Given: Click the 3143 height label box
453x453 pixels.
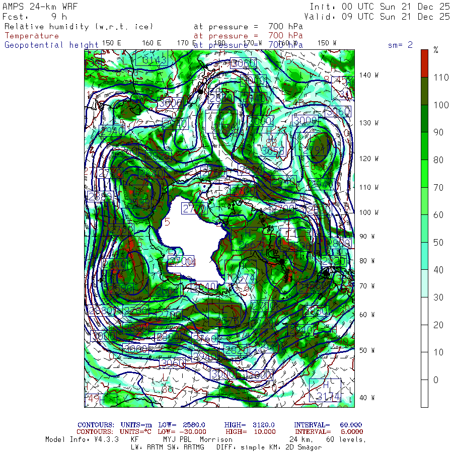Looking at the screenshot, I should [x=154, y=60].
